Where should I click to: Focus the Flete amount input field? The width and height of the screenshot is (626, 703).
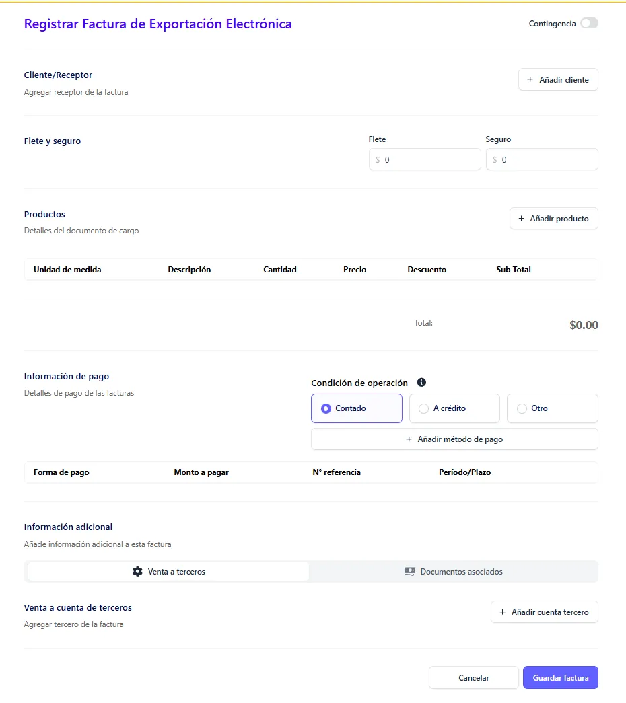[429, 160]
